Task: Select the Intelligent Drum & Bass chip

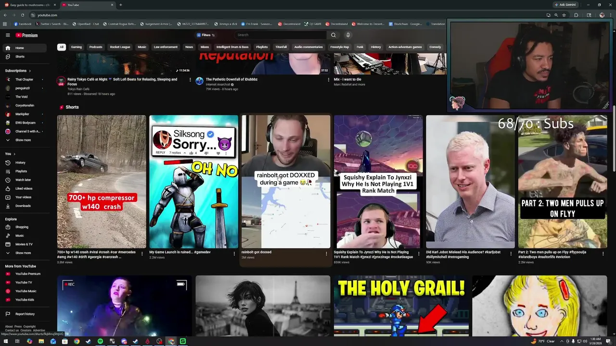Action: pos(232,47)
